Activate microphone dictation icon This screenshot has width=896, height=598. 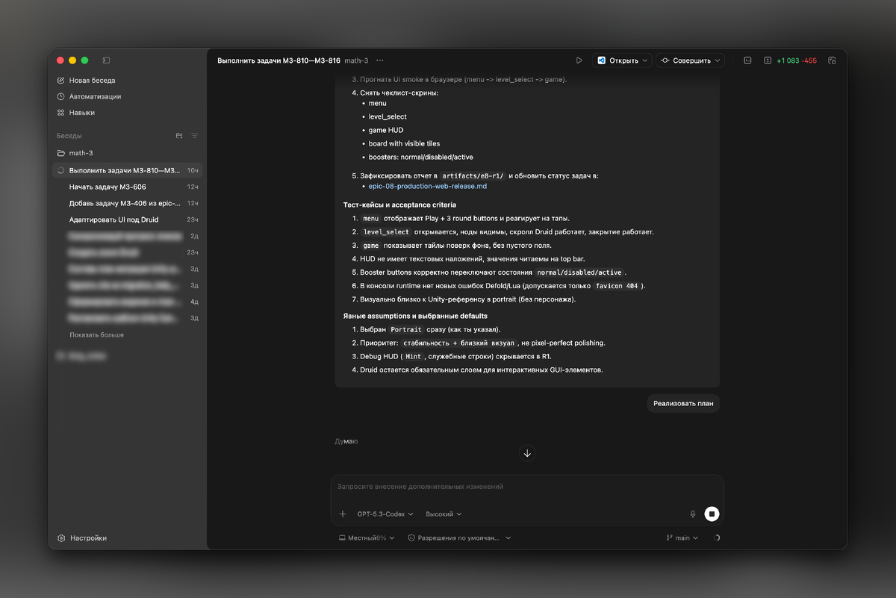coord(693,514)
